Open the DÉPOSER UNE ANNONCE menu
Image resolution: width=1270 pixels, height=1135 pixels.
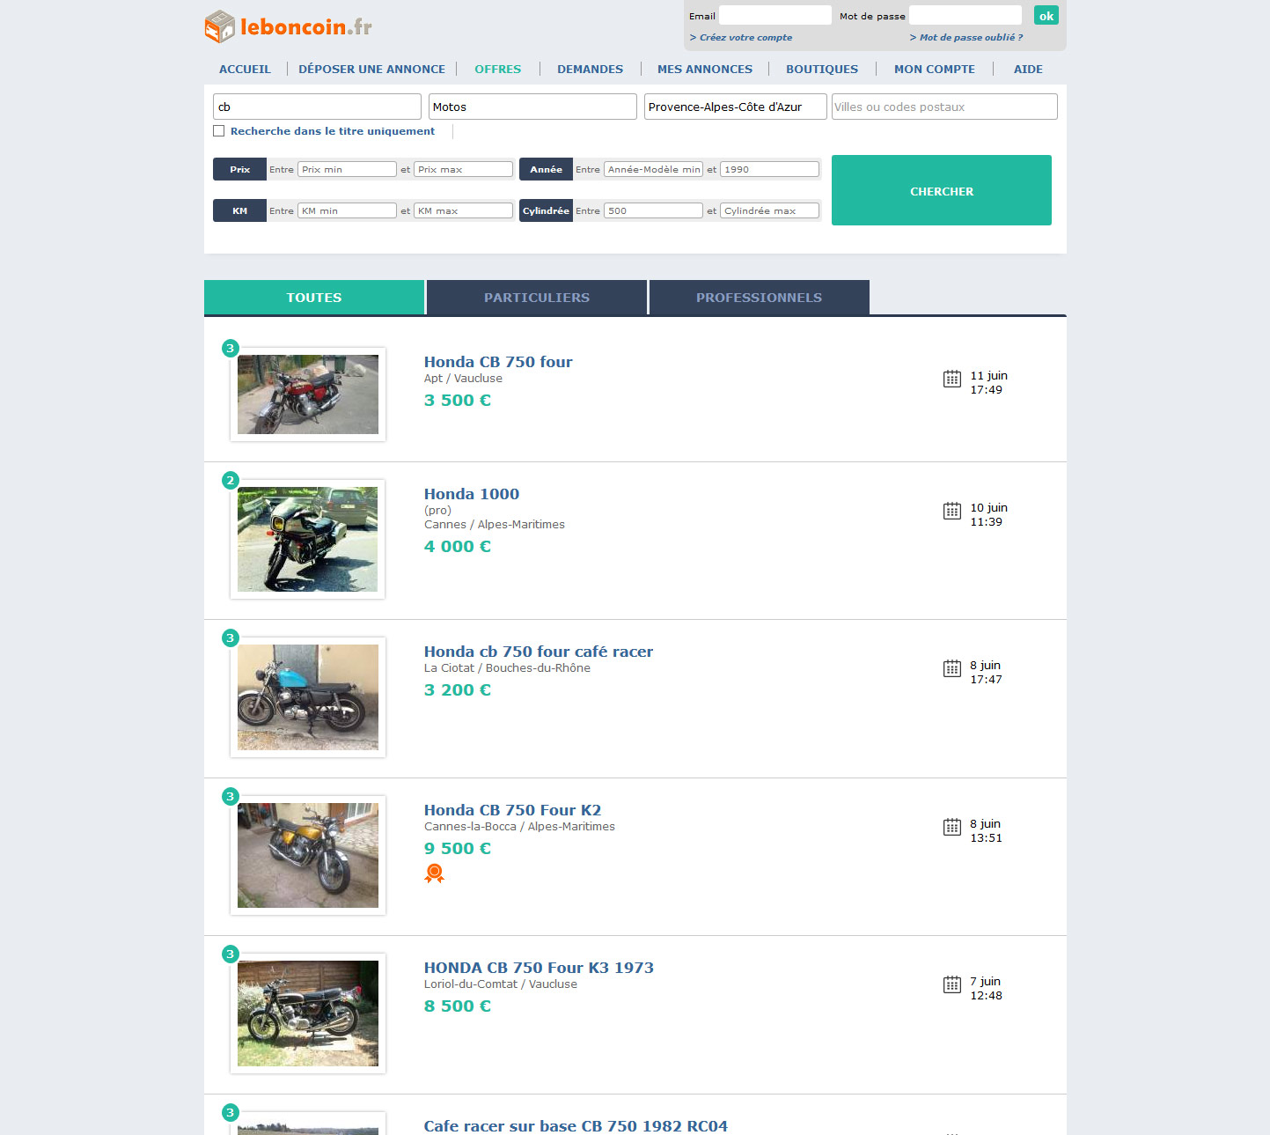point(371,69)
